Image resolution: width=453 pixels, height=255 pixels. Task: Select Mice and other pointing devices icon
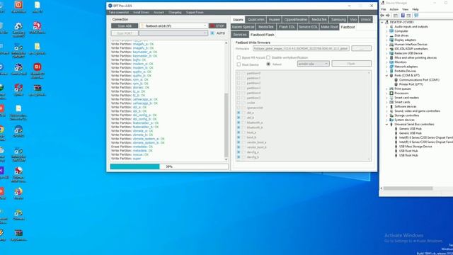tap(391, 57)
